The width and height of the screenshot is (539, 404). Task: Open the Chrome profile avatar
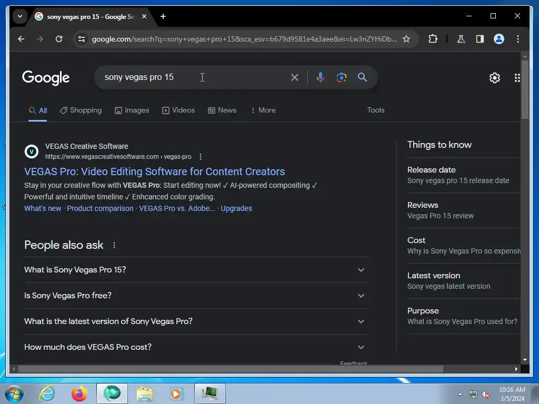pyautogui.click(x=499, y=39)
